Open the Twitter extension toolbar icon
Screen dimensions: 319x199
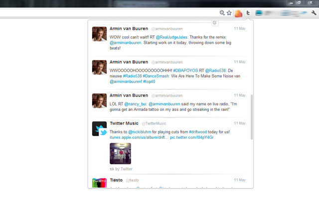[248, 13]
